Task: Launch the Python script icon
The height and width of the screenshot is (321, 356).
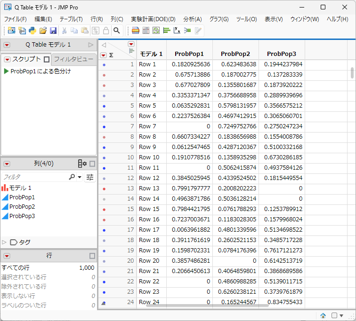Action: (x=32, y=31)
